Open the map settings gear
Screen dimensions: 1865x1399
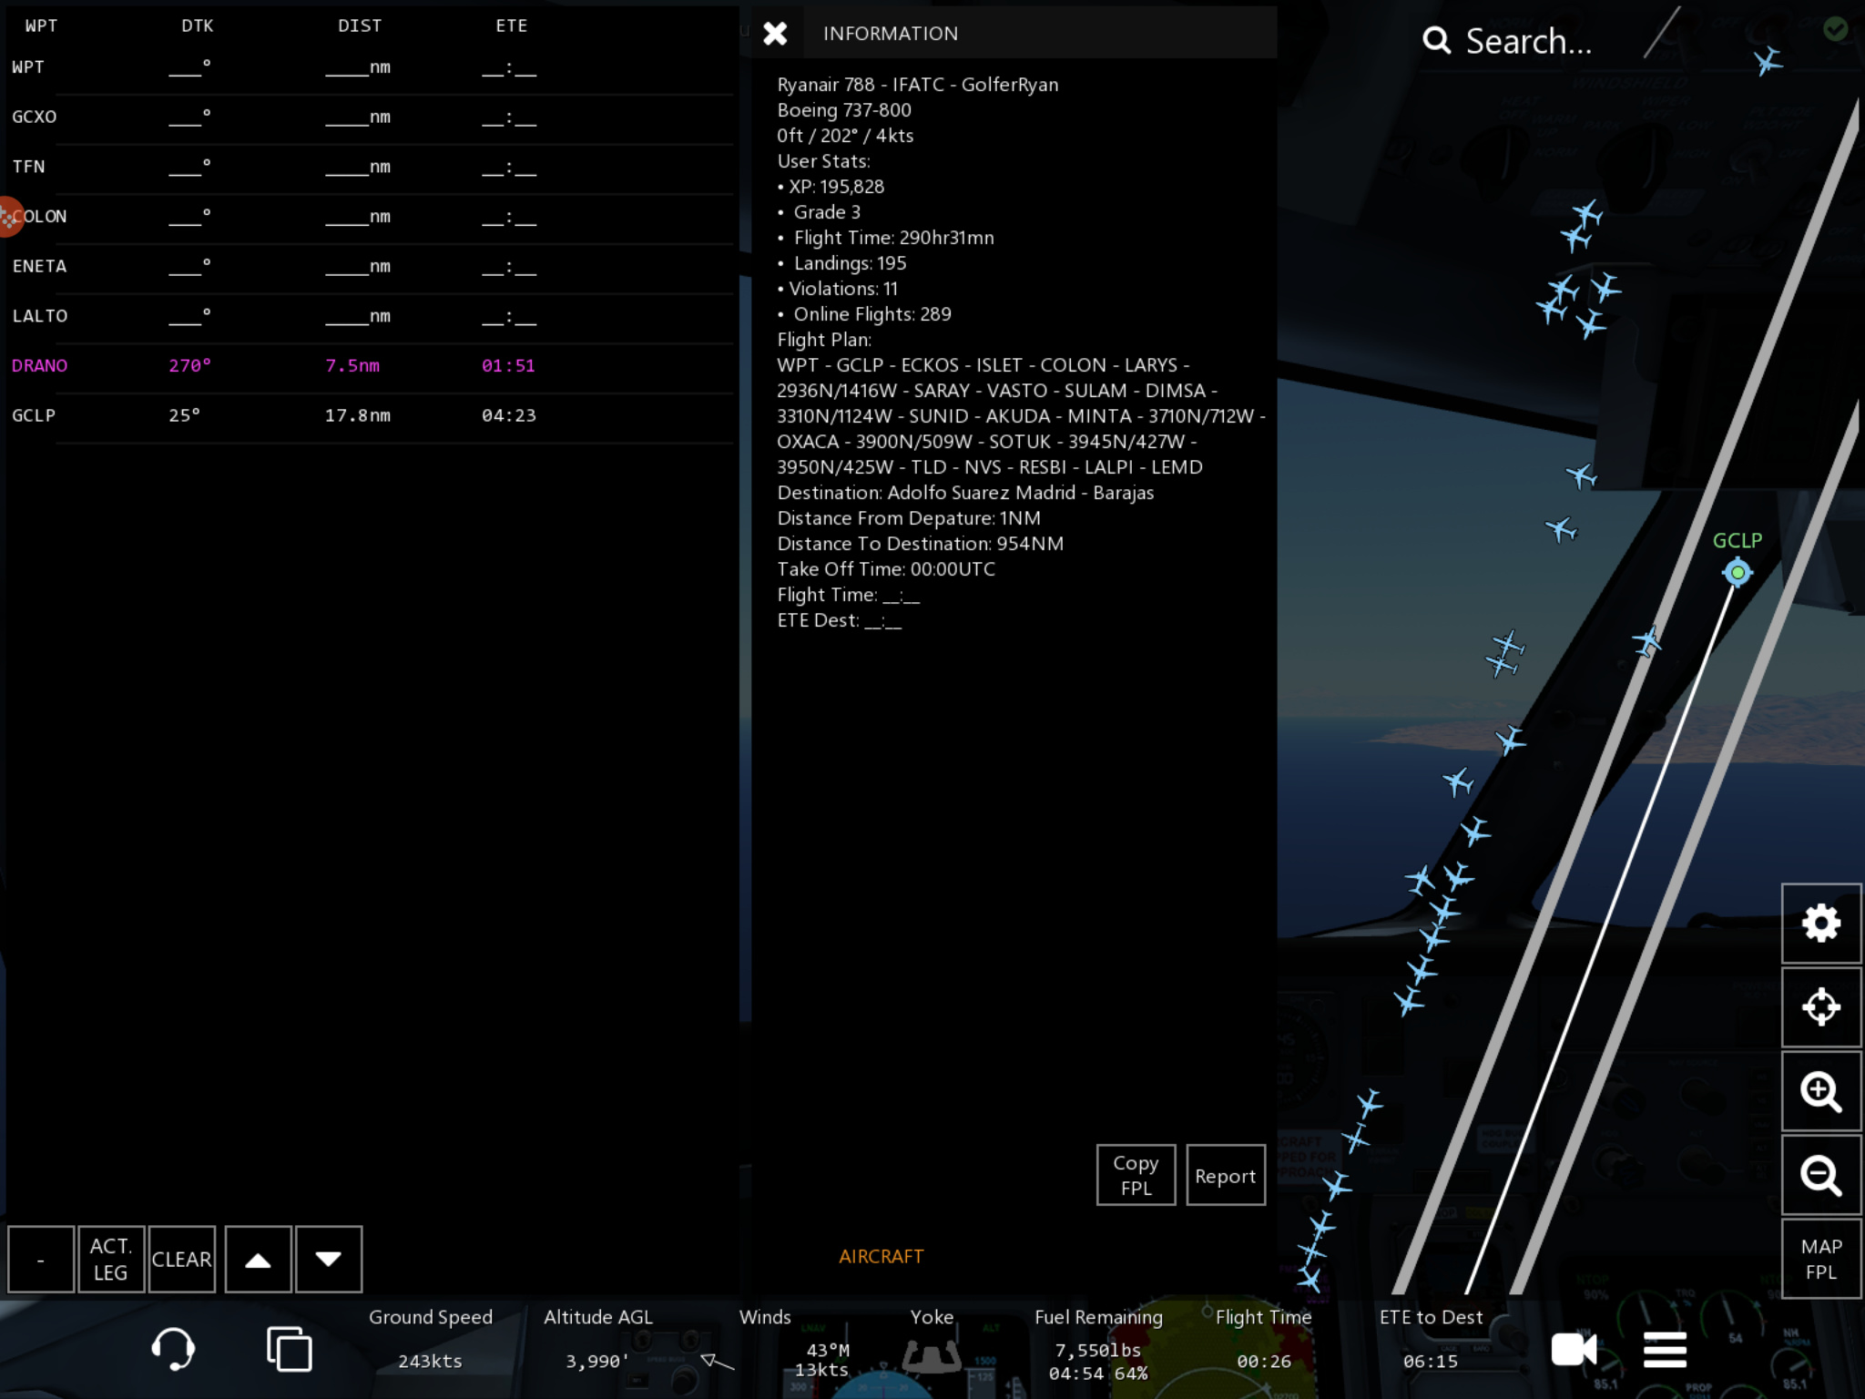tap(1820, 924)
